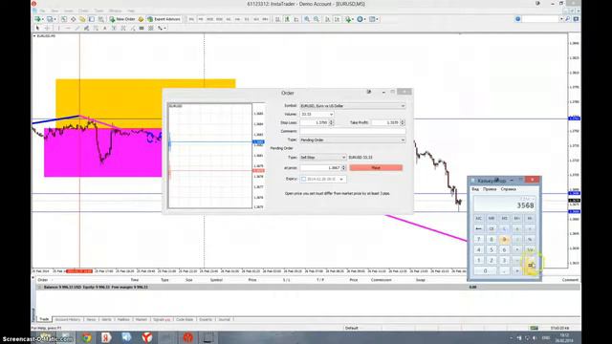
Task: Open the Sell Stop pending type dropdown
Action: pos(322,157)
